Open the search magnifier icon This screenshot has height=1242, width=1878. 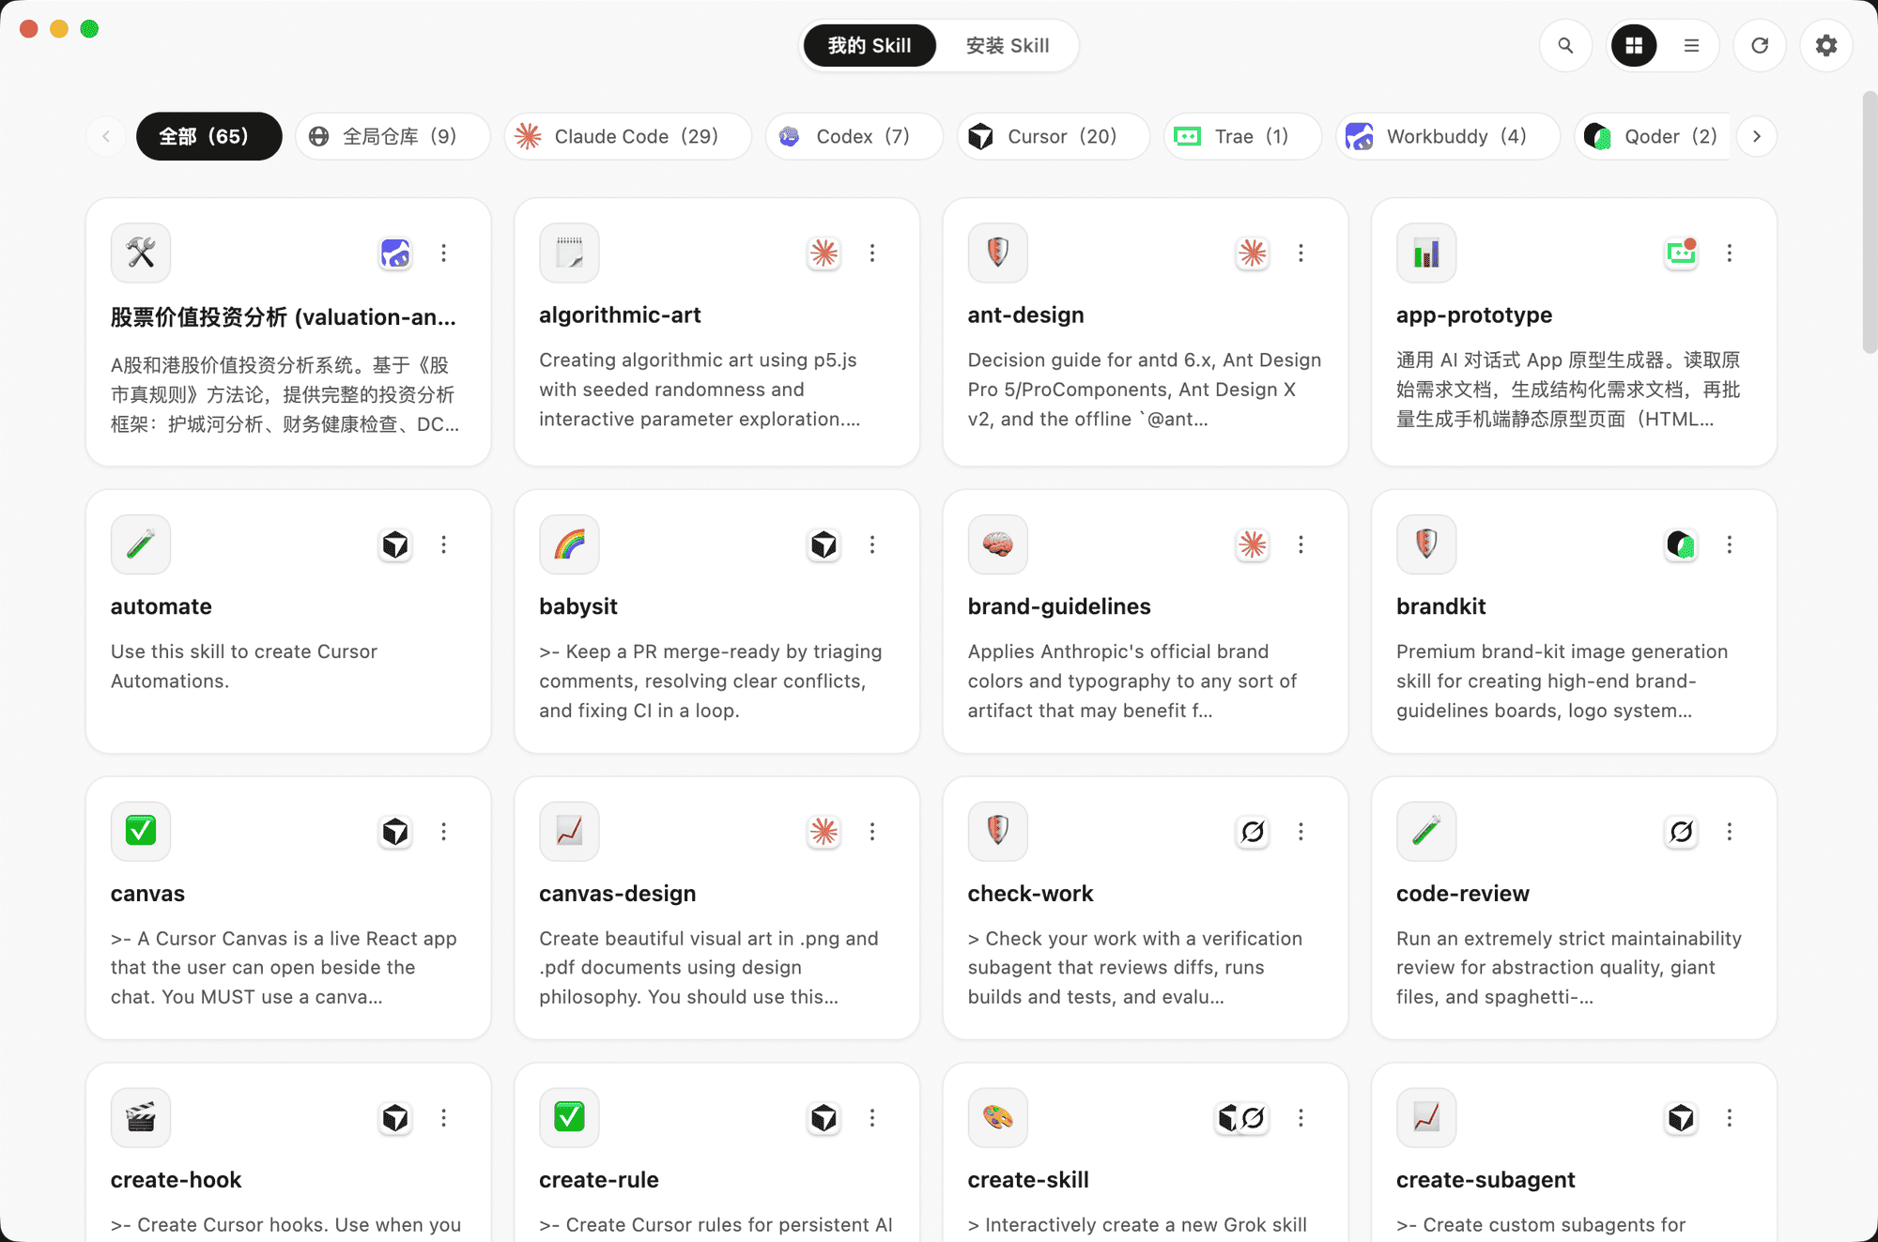(1565, 45)
